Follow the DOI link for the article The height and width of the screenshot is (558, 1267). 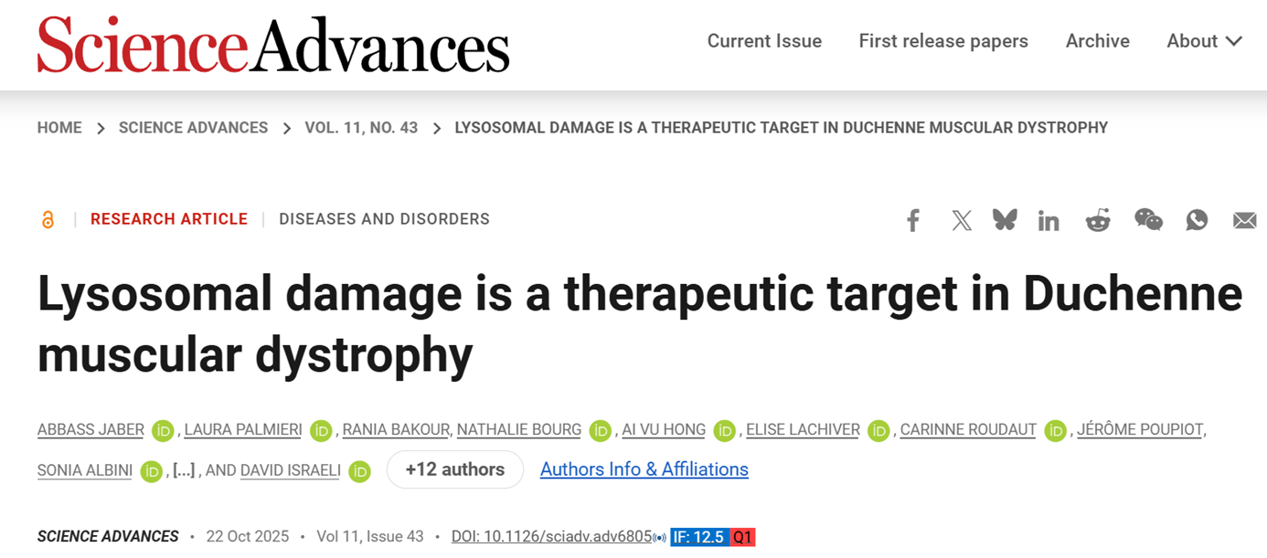tap(552, 536)
